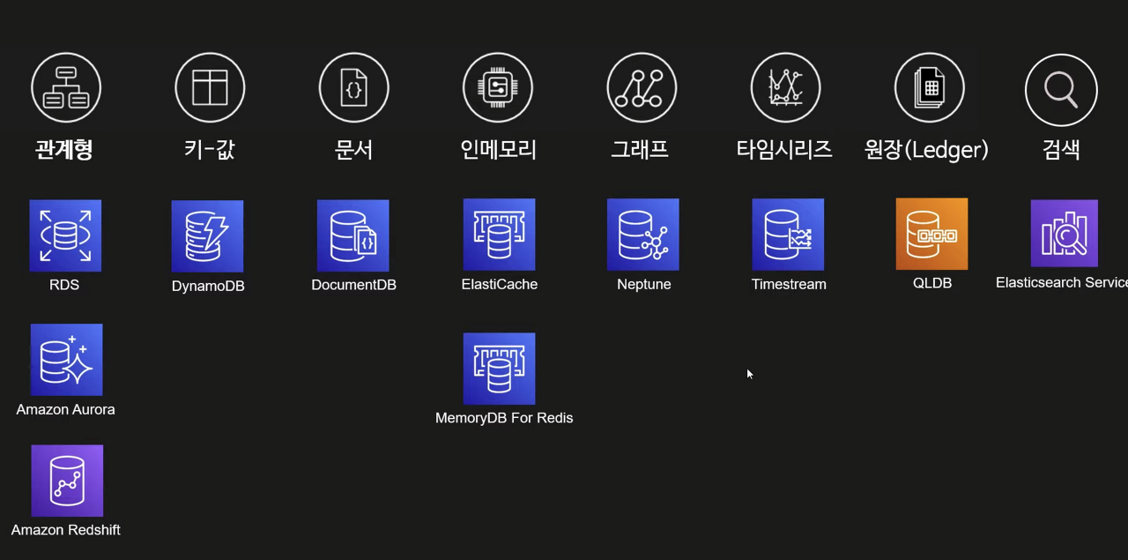
Task: Select the MemoryDB For Redis text label
Action: click(504, 418)
